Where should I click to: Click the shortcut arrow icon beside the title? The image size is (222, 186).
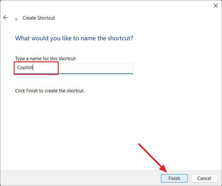point(16,19)
